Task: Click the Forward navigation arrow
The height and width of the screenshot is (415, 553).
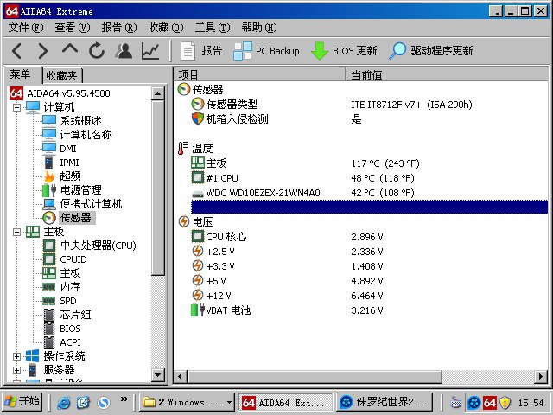Action: click(44, 51)
